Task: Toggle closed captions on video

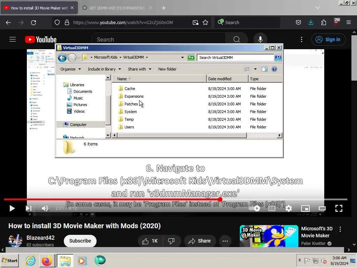Action: point(272,208)
